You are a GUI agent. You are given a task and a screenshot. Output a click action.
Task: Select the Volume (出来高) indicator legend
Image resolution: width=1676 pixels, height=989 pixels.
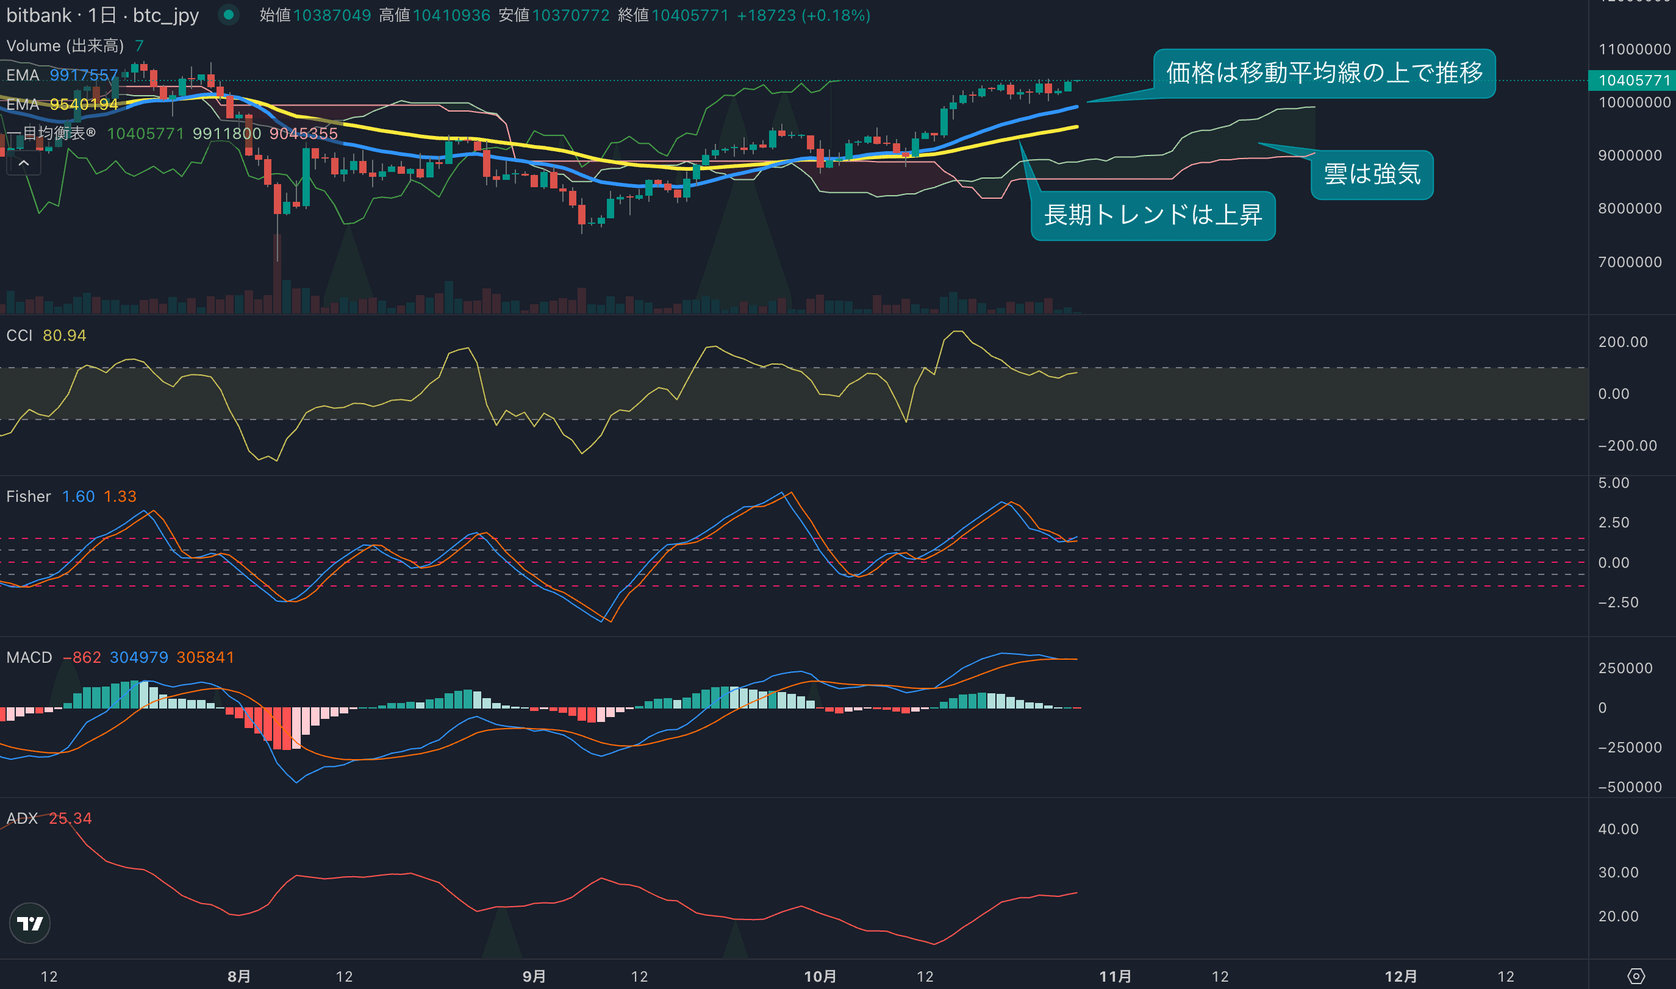[65, 45]
